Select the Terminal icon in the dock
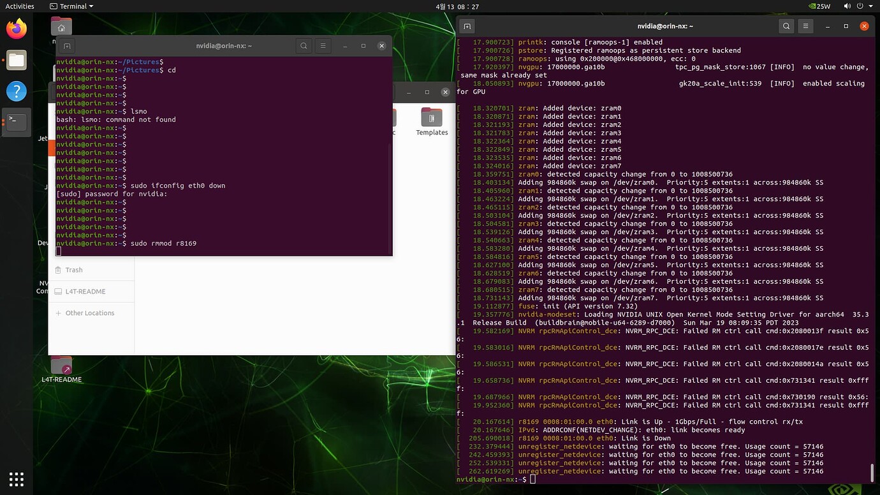 click(16, 121)
